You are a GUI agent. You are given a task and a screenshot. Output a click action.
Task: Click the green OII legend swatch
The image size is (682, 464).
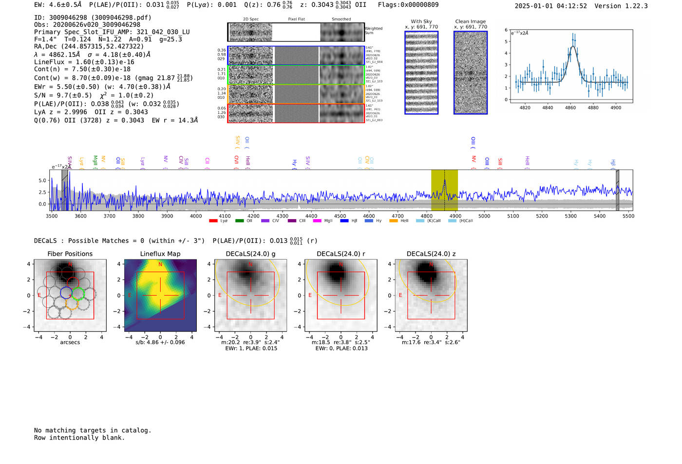(x=239, y=221)
